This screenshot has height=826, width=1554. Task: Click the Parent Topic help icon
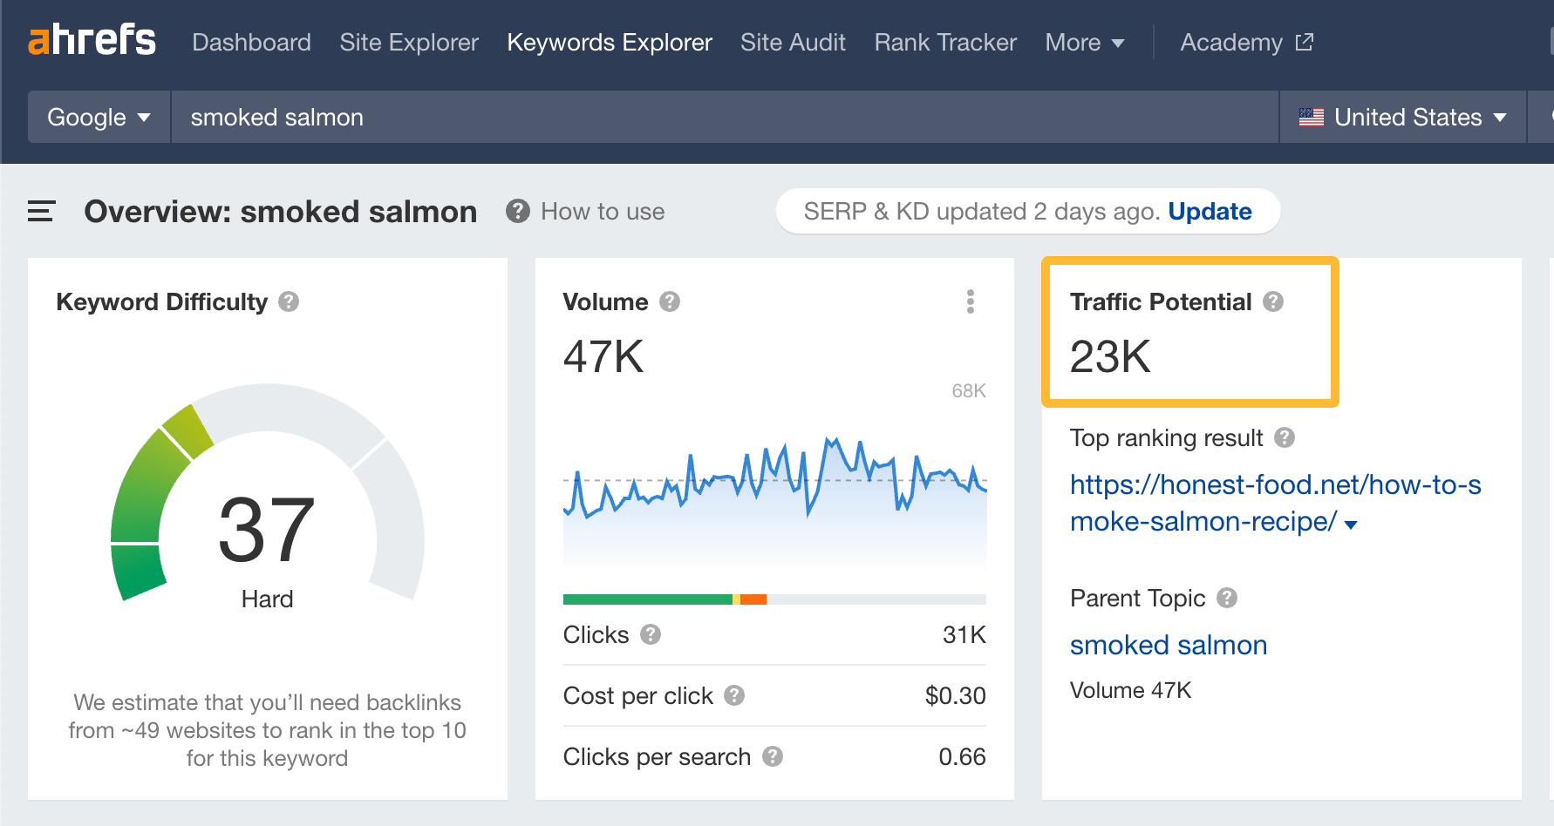[1228, 598]
